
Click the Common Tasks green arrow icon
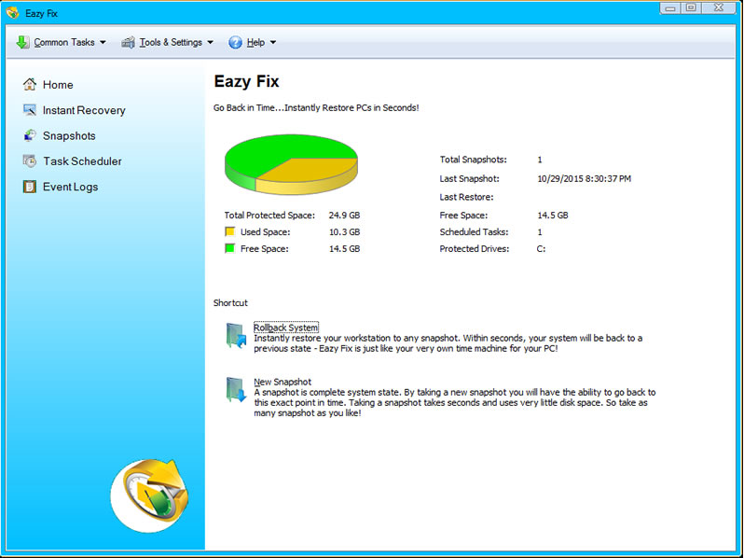pos(22,42)
